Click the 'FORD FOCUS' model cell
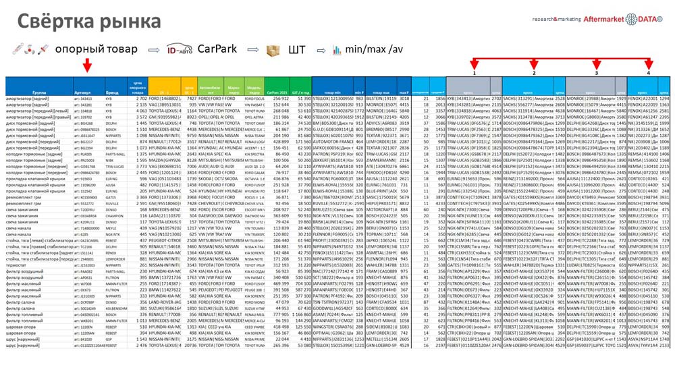This screenshot has width=675, height=380. pyautogui.click(x=254, y=99)
